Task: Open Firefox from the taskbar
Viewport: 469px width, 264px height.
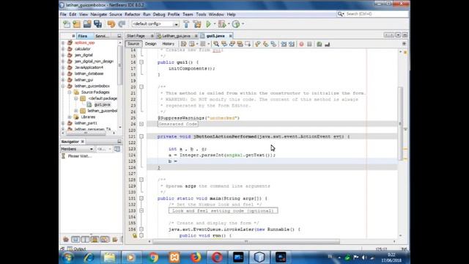Action: click(x=196, y=257)
